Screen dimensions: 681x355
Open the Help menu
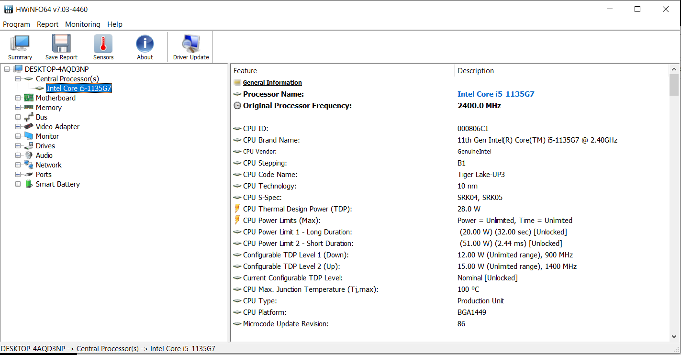(x=115, y=24)
